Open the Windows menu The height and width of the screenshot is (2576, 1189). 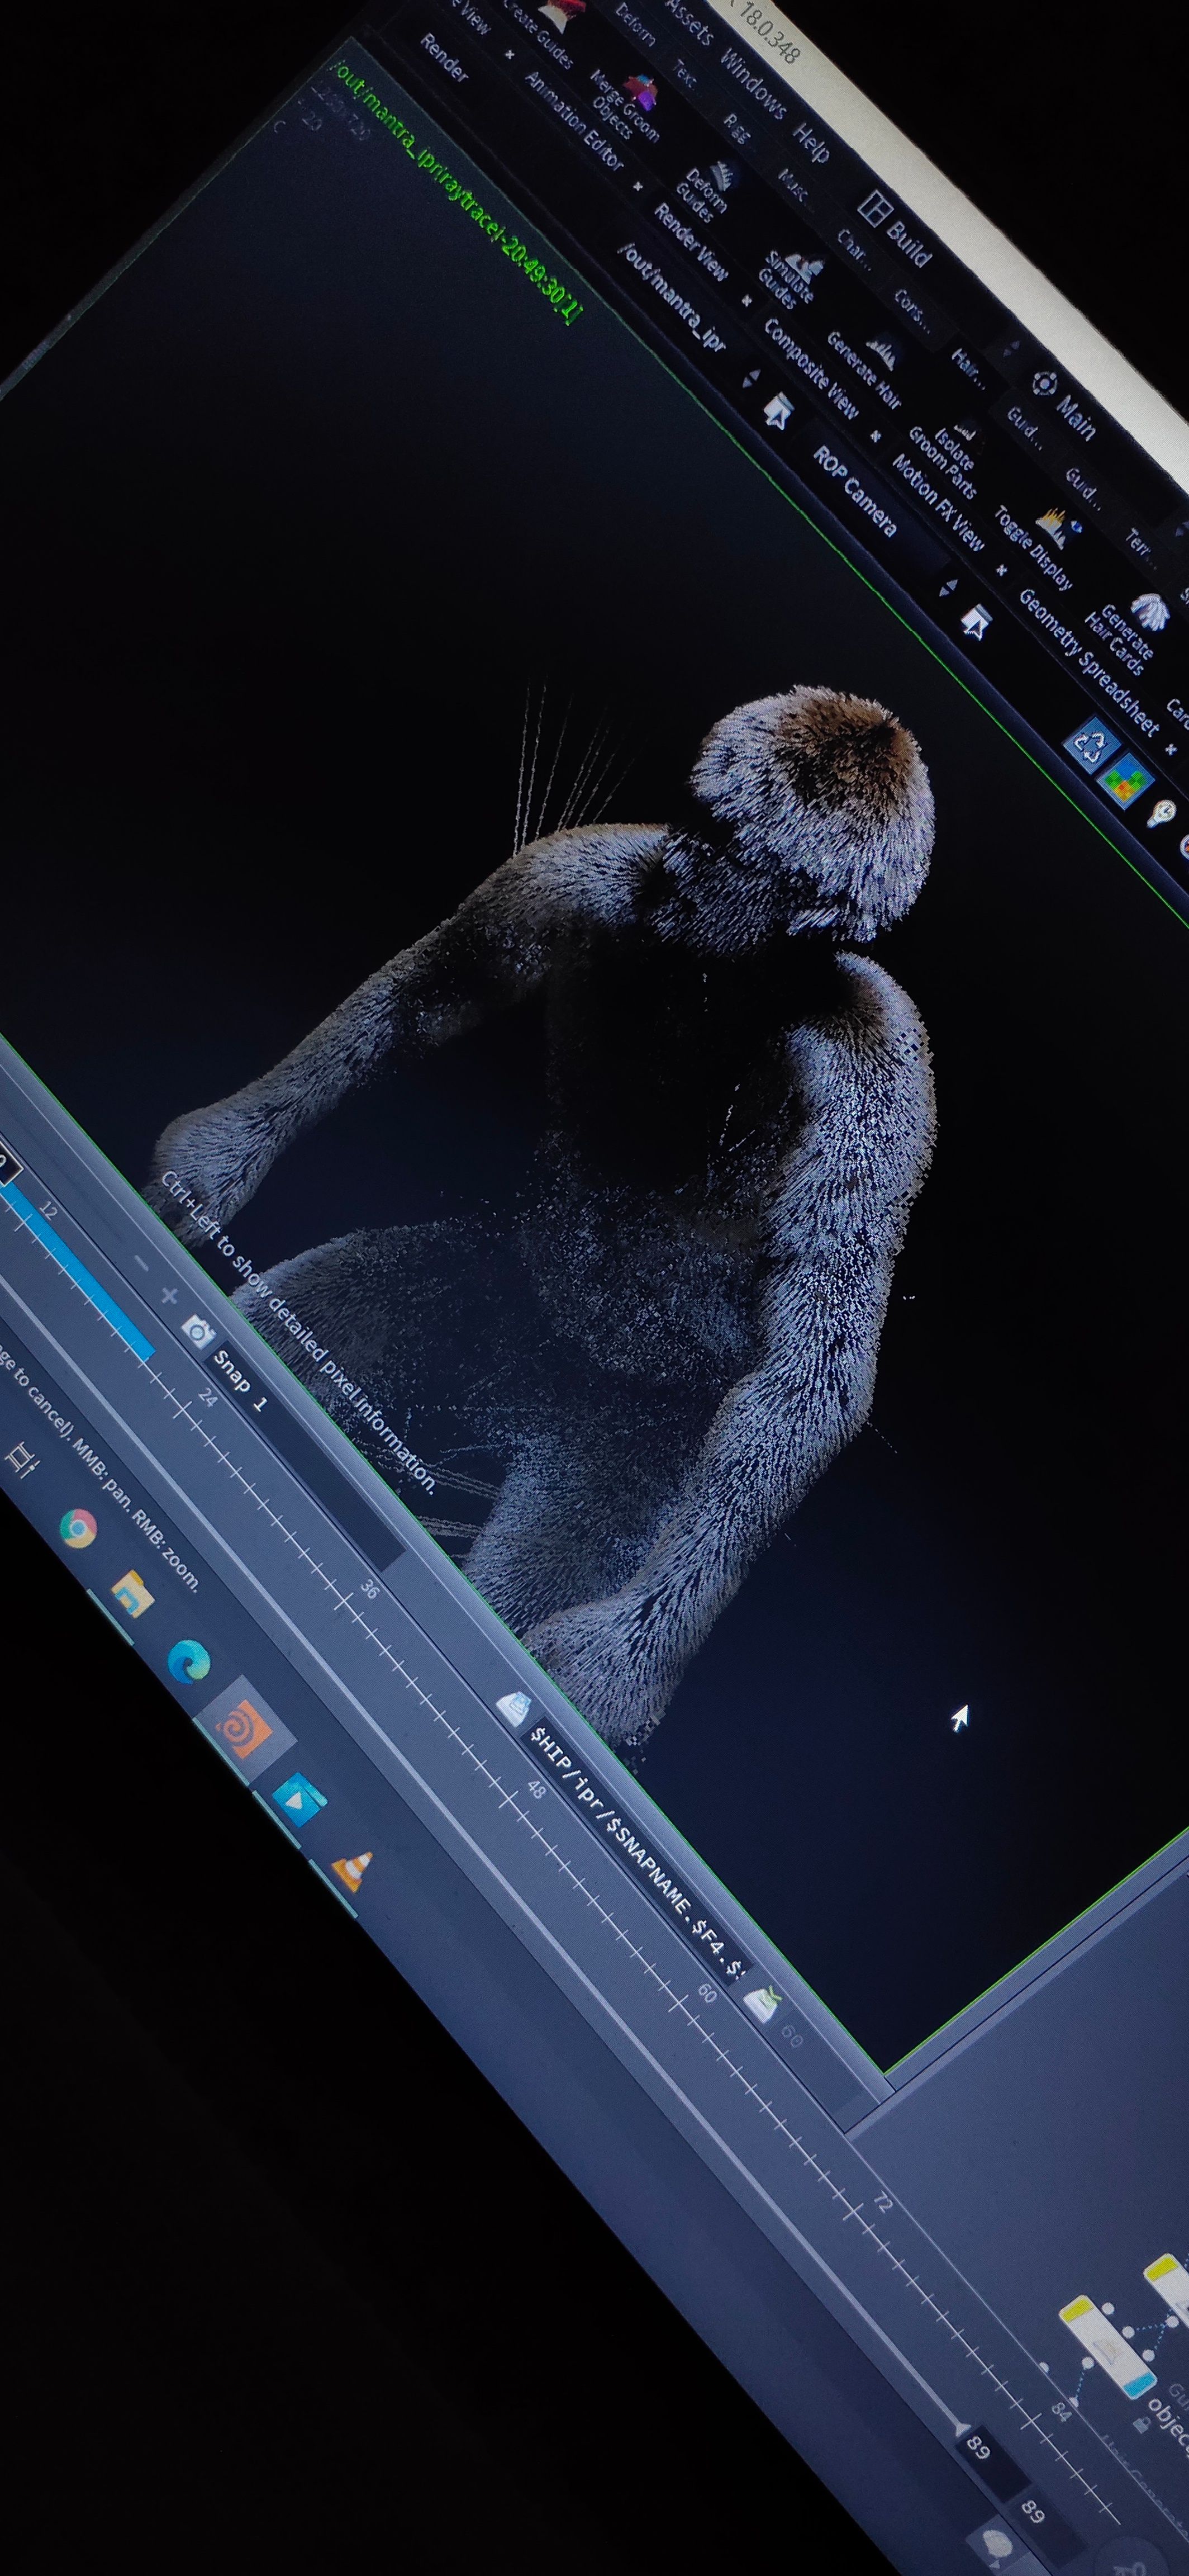(x=754, y=85)
